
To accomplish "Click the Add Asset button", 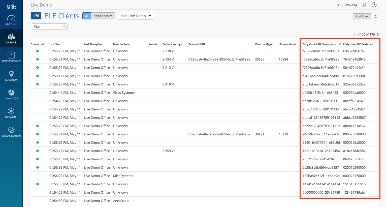I will click(x=362, y=16).
